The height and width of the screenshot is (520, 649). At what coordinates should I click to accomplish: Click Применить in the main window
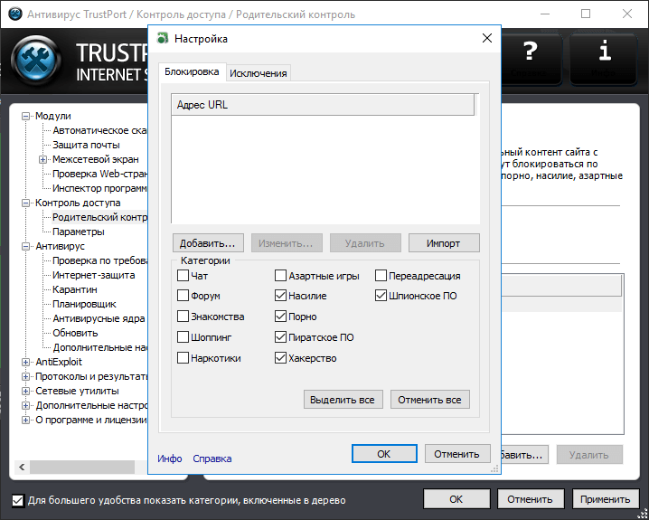(605, 499)
